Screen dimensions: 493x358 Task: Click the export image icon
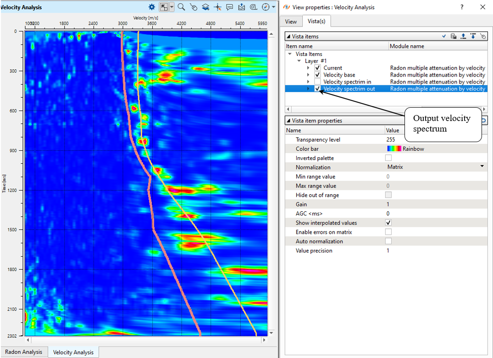click(242, 7)
